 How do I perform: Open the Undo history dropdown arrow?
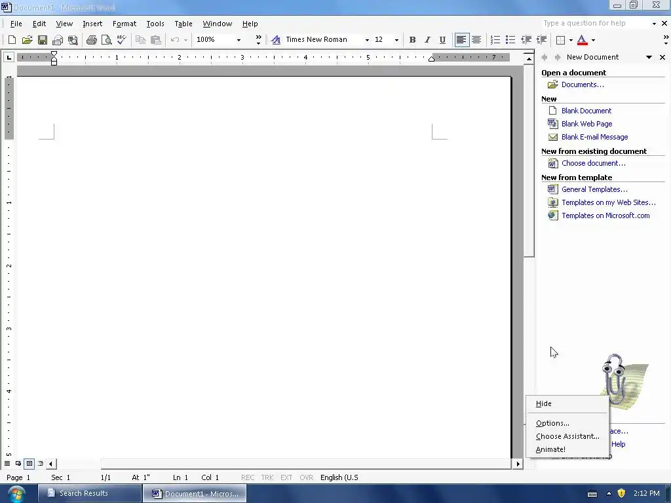(185, 40)
